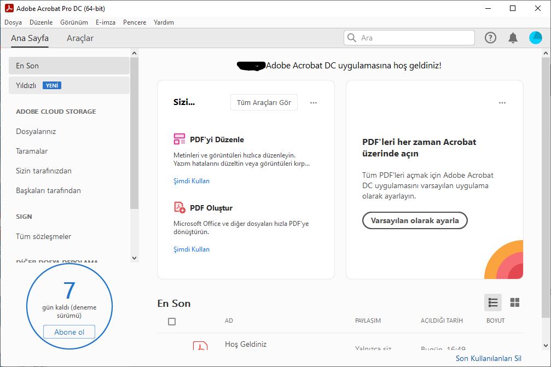Viewport: 551px width, 367px height.
Task: Click the Ara search input field
Action: pos(409,38)
